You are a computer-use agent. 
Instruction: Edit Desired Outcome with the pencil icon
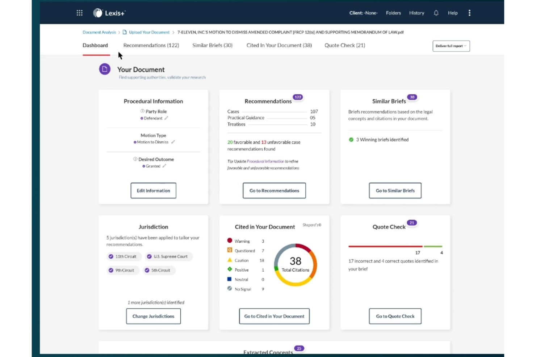pyautogui.click(x=164, y=166)
